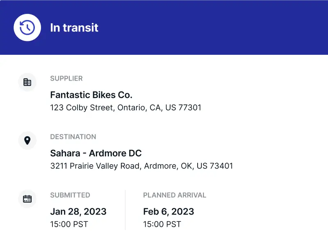The width and height of the screenshot is (328, 237).
Task: Open the Fantastic Bikes Co. supplier name
Action: (x=91, y=95)
